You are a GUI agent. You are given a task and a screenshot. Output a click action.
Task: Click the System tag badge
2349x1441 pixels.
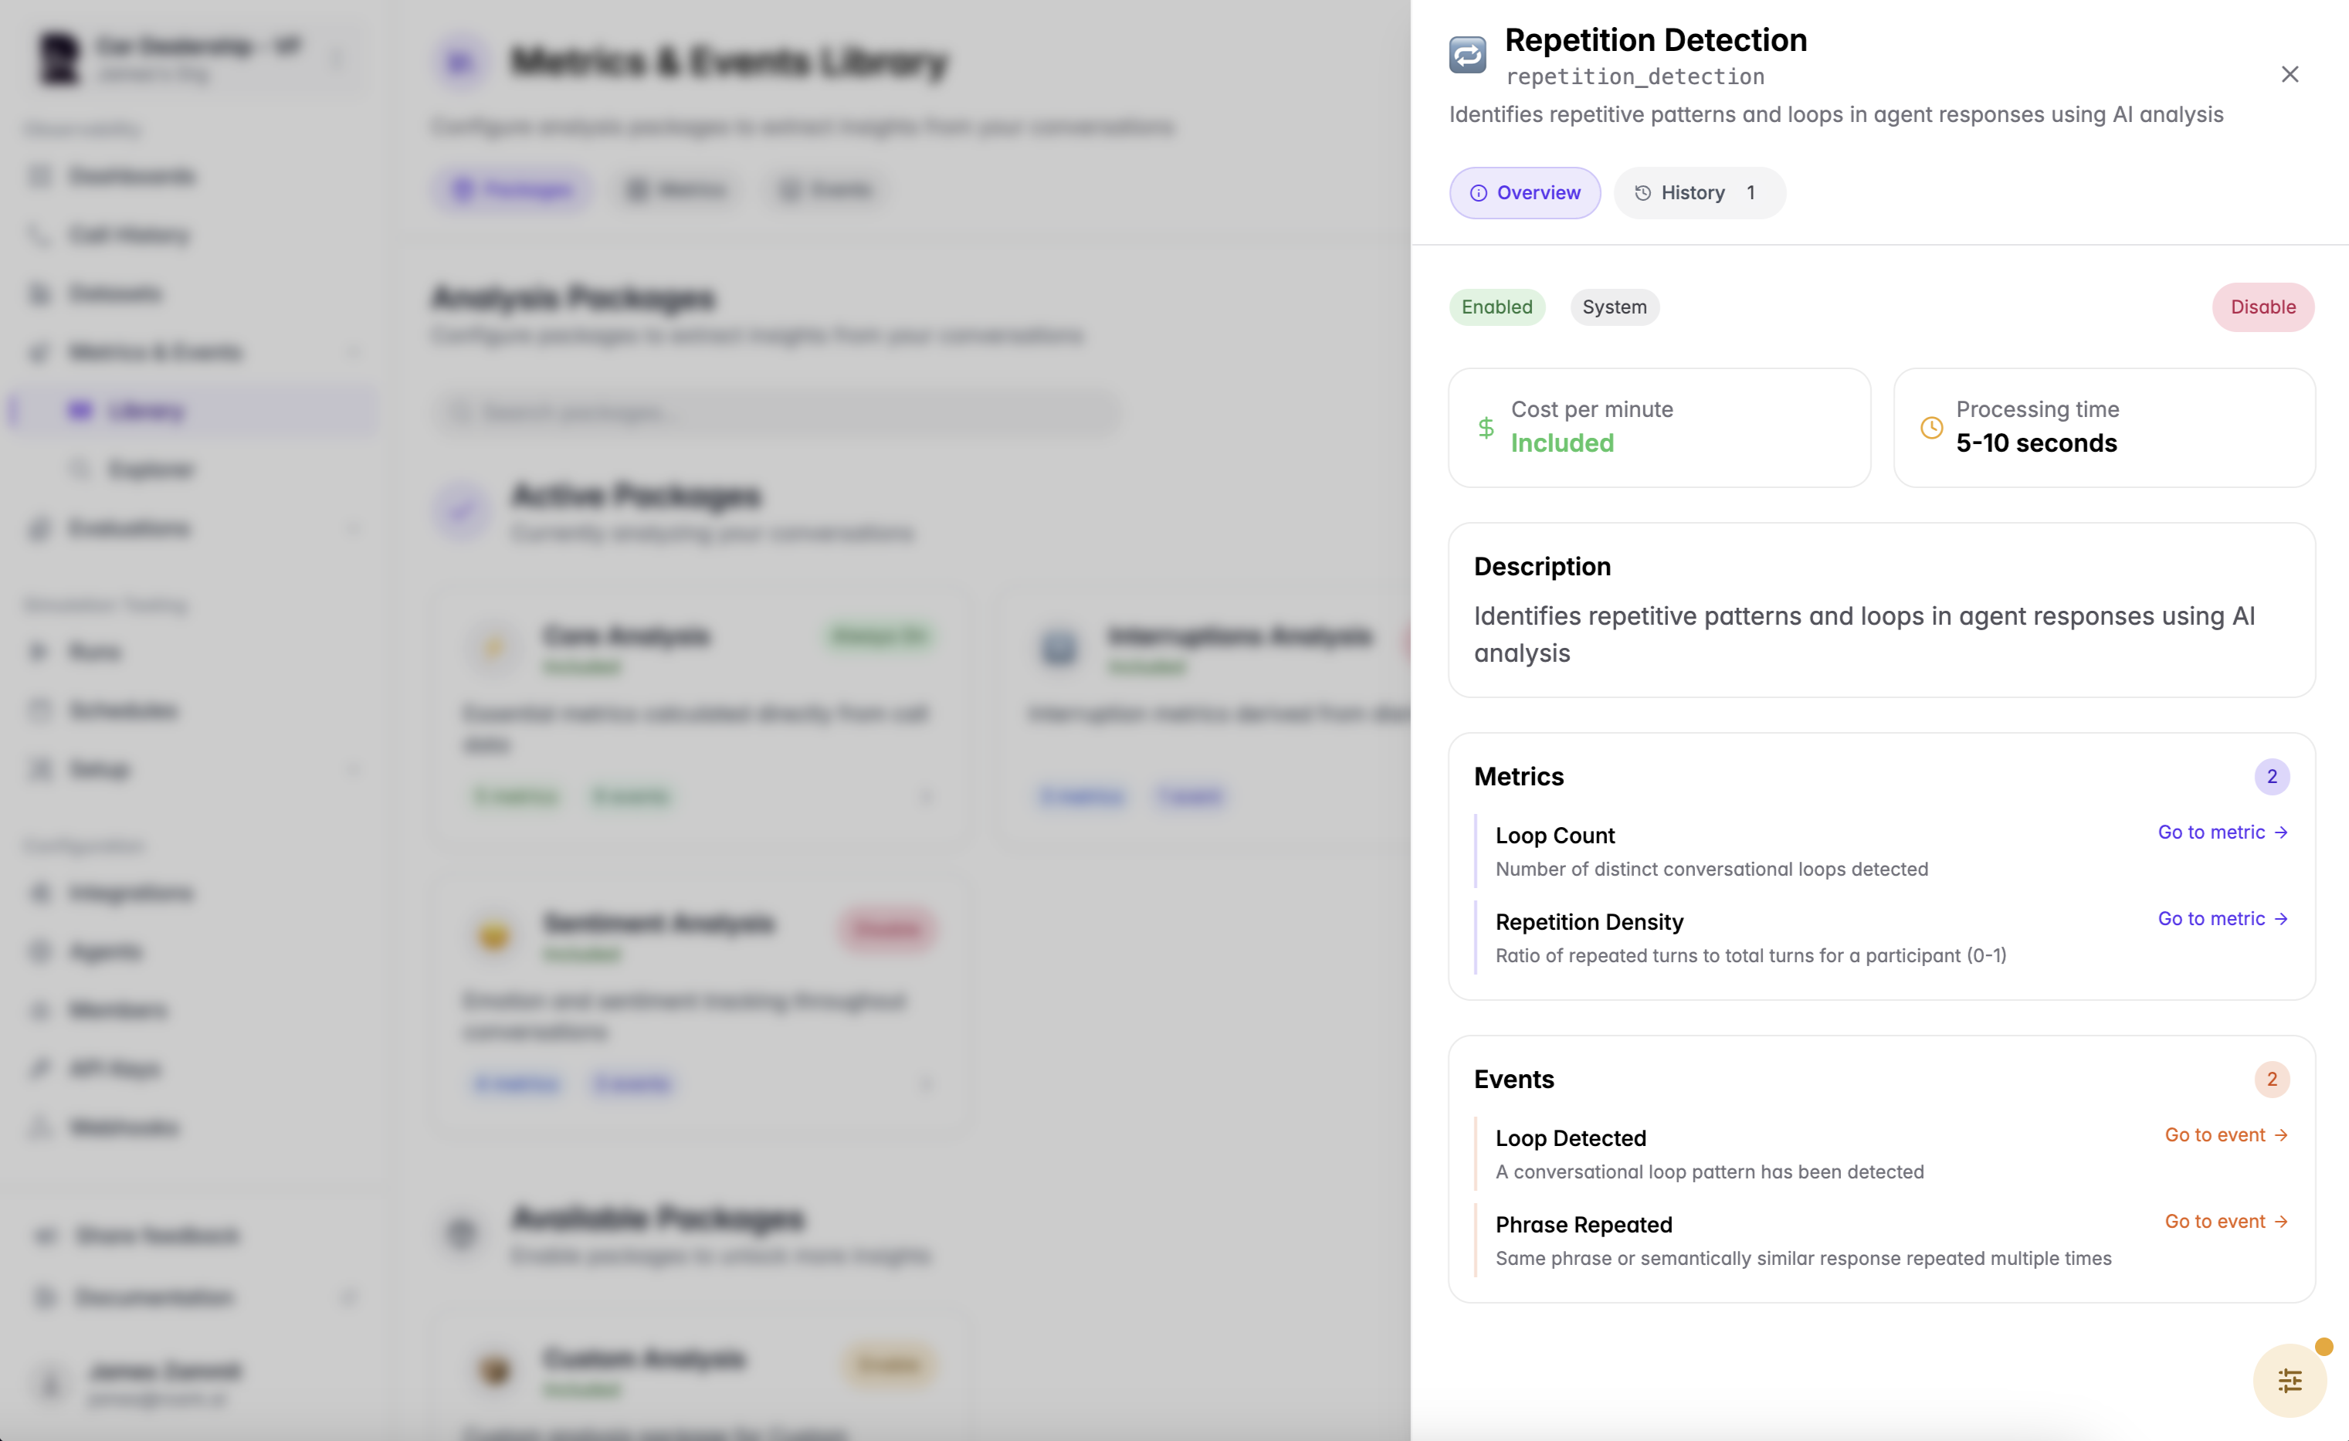(x=1613, y=307)
